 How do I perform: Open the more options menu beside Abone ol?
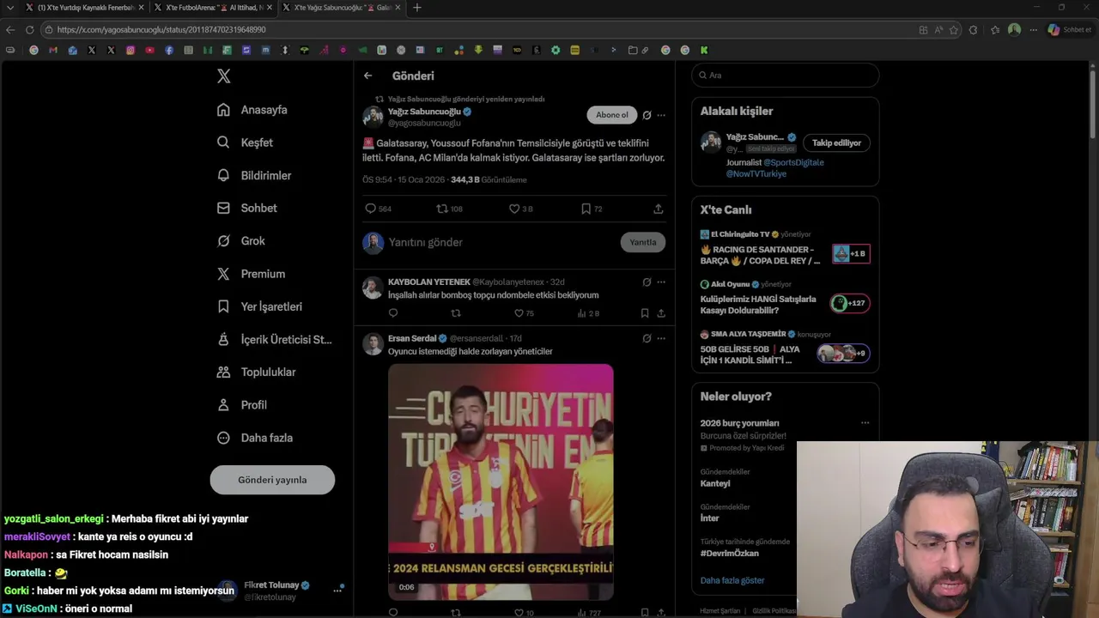point(661,115)
